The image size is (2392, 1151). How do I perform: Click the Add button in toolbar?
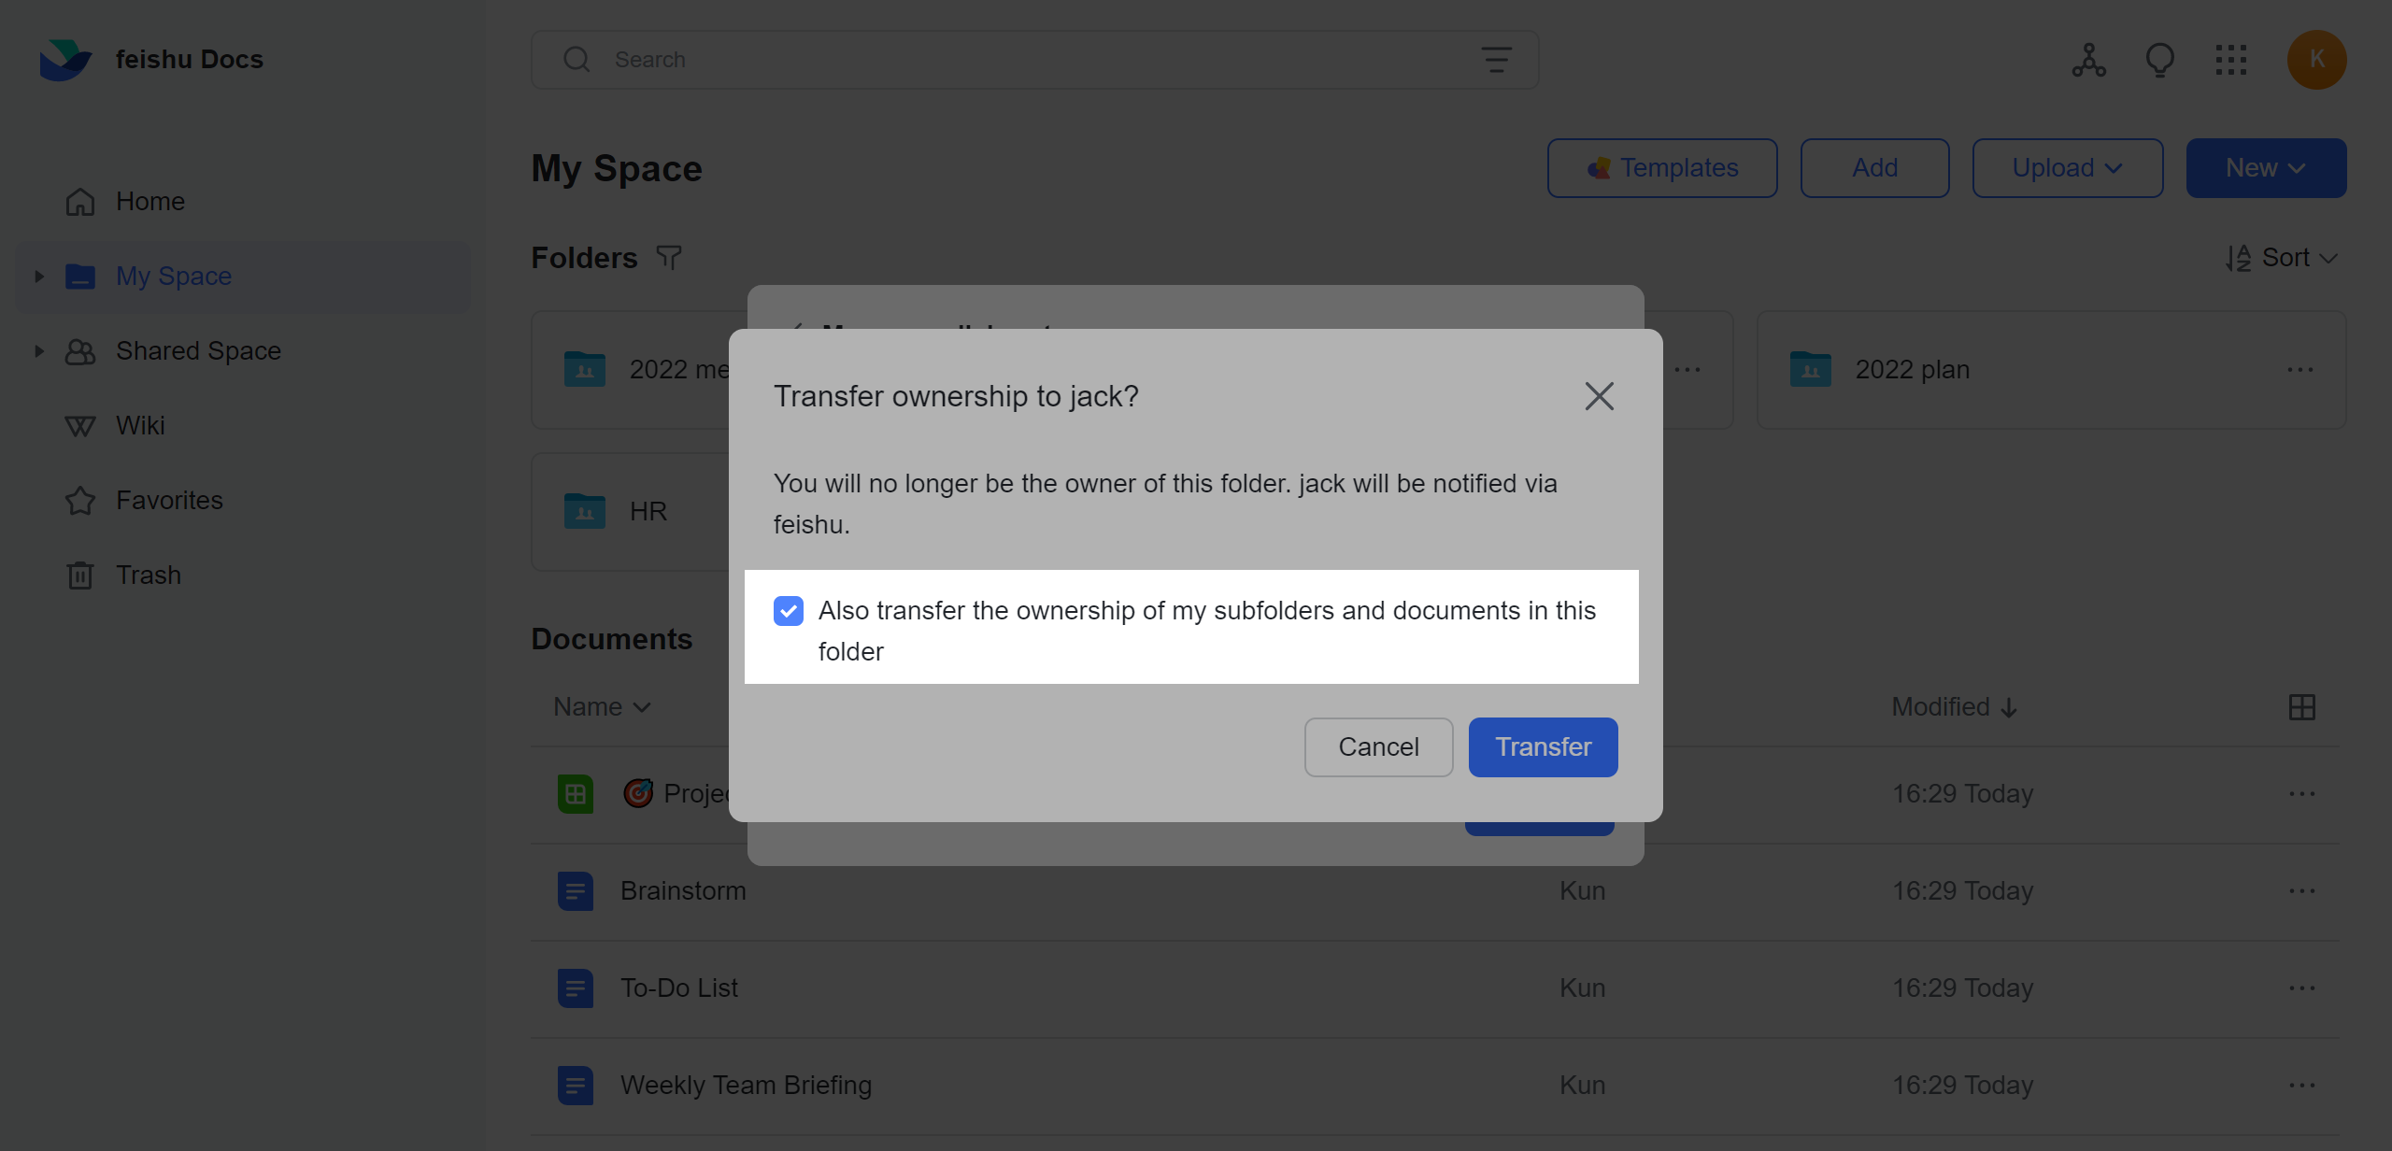click(1872, 167)
